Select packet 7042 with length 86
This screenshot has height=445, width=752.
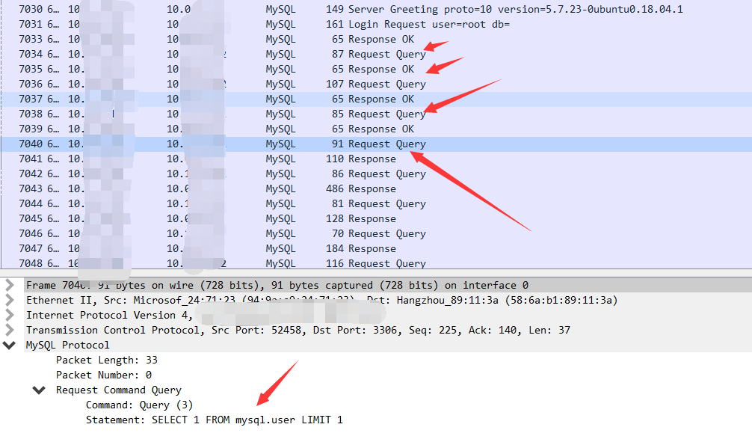click(x=376, y=174)
